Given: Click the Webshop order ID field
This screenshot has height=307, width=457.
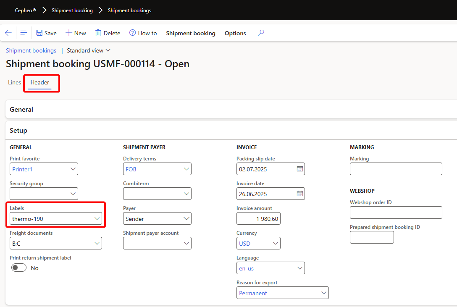Looking at the screenshot, I should tap(396, 213).
